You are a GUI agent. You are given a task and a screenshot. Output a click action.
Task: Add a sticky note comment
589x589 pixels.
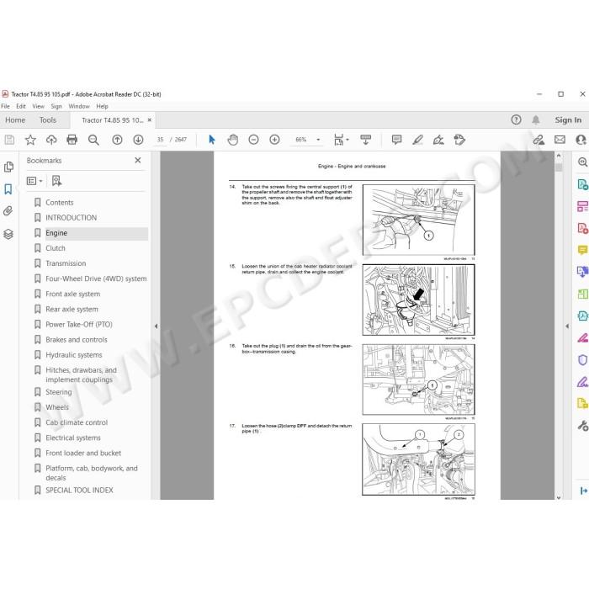click(x=396, y=140)
